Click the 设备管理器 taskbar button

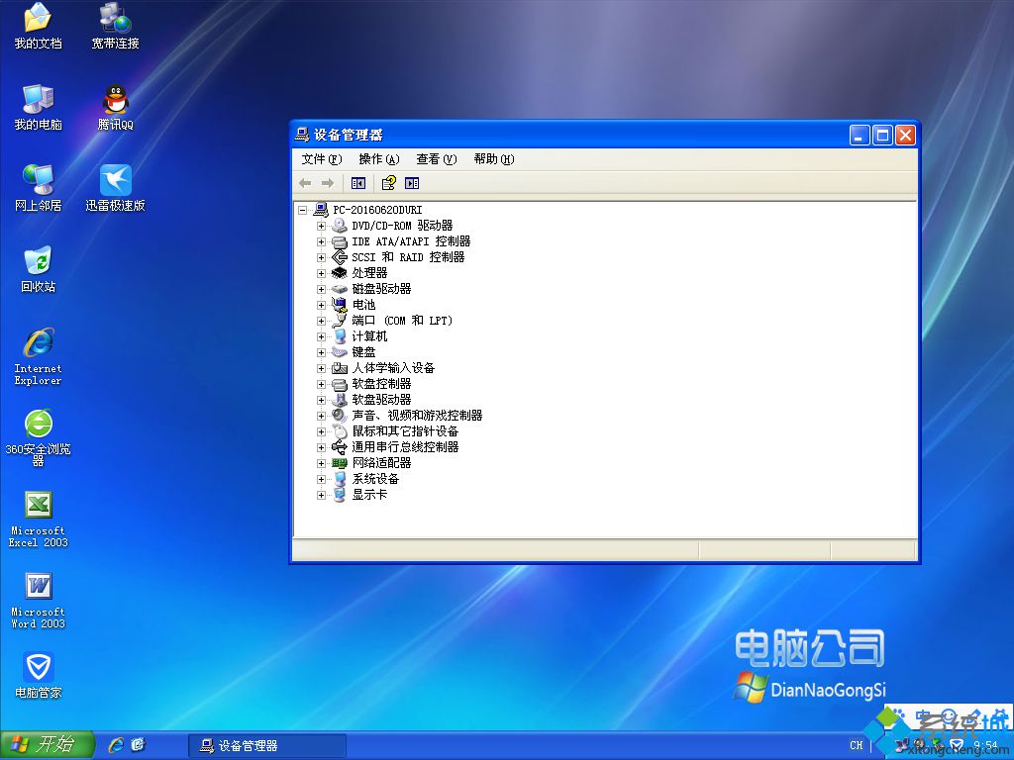tap(267, 746)
